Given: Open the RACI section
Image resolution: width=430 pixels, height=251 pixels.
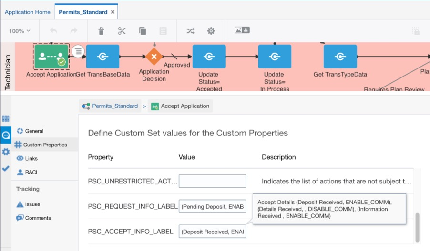Looking at the screenshot, I should coord(31,172).
